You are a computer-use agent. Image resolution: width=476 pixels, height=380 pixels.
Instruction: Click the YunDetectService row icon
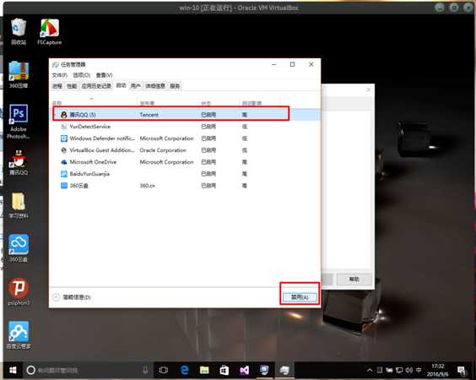pyautogui.click(x=64, y=127)
